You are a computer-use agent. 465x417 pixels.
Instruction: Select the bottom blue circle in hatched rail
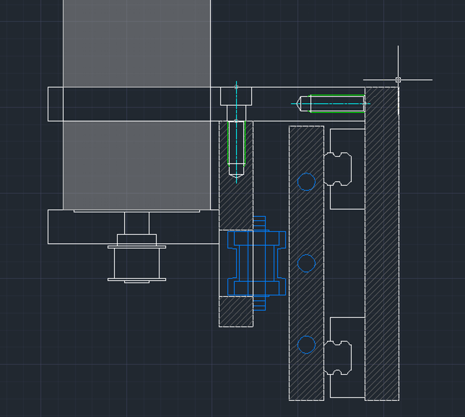[x=307, y=345]
